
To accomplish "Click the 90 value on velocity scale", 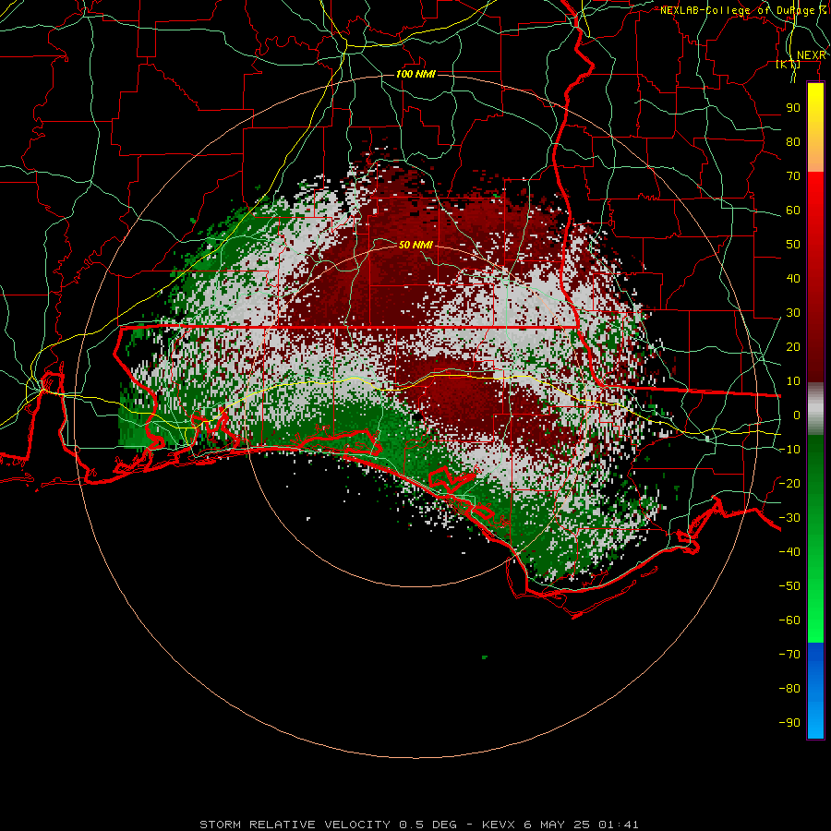I will point(793,108).
